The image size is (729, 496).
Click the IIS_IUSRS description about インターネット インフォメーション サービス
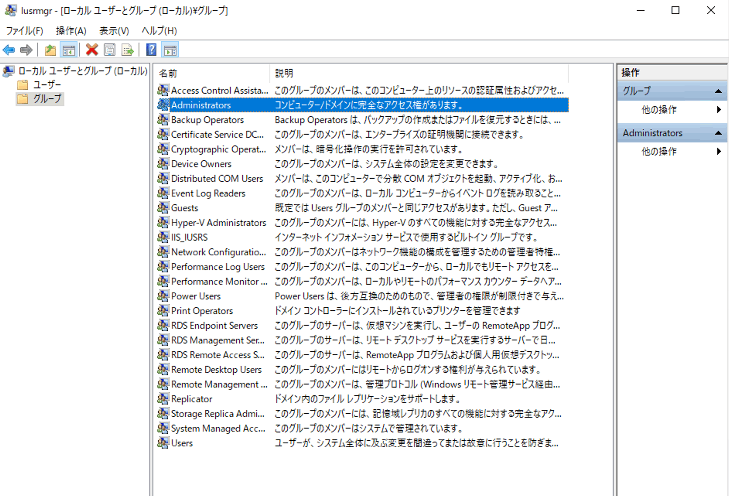point(407,237)
